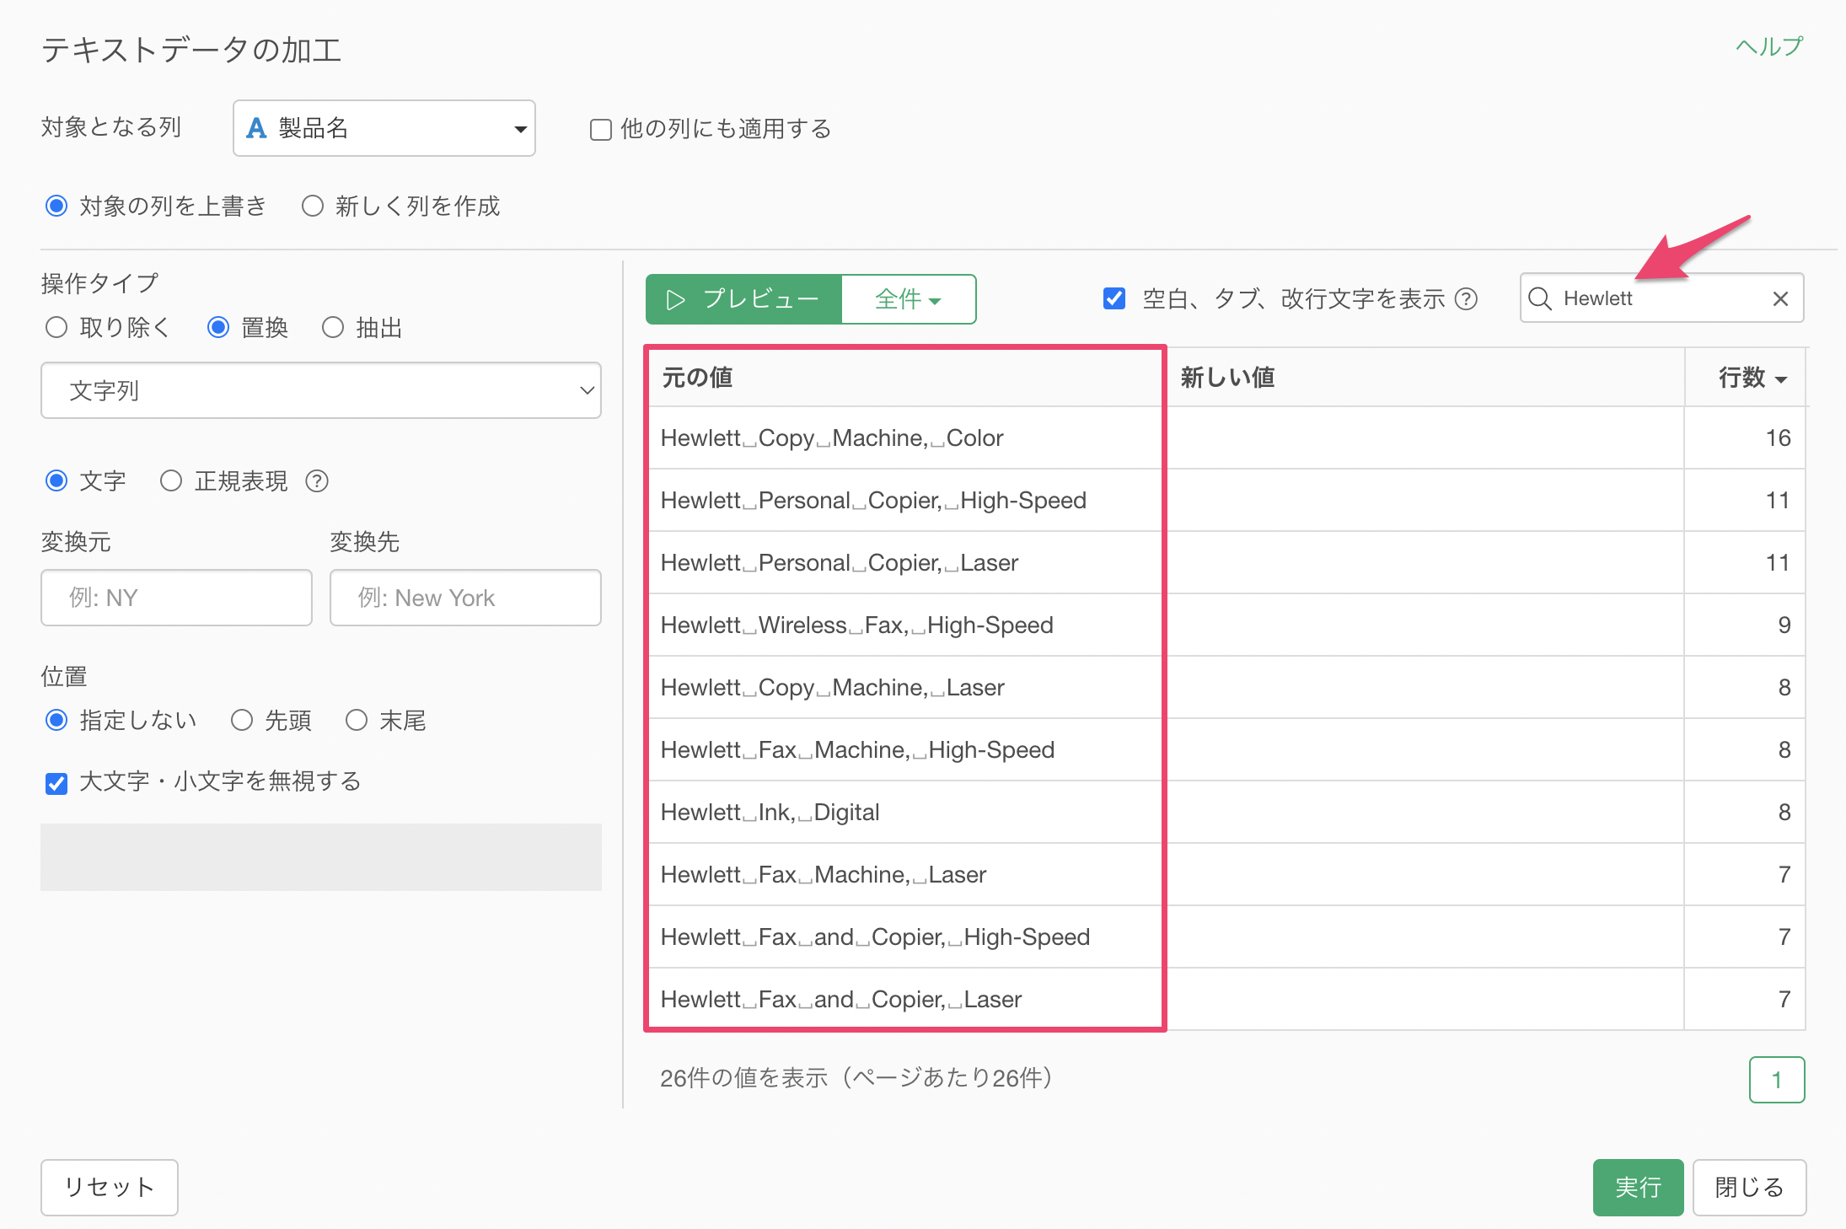Screen dimensions: 1846x1229
Task: Click the 閉じる button
Action: (x=1749, y=1187)
